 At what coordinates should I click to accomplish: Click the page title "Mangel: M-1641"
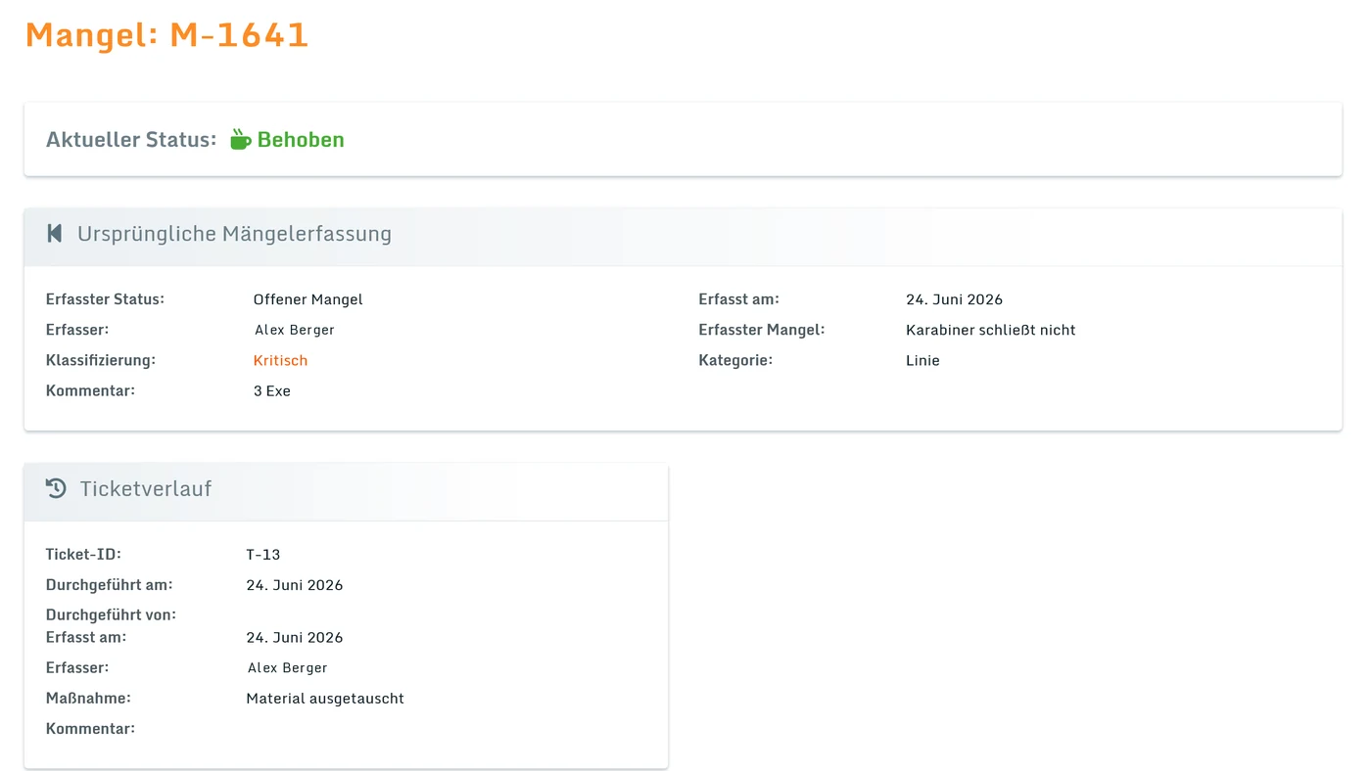point(166,35)
